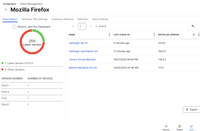Click the '3 Other Versions' legend text
200x131 pixels.
pos(15,69)
